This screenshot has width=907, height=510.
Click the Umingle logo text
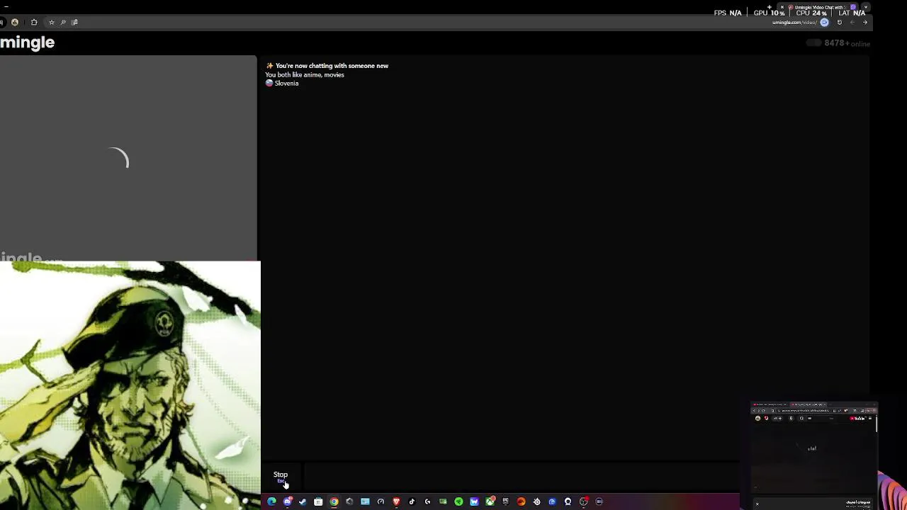point(27,42)
